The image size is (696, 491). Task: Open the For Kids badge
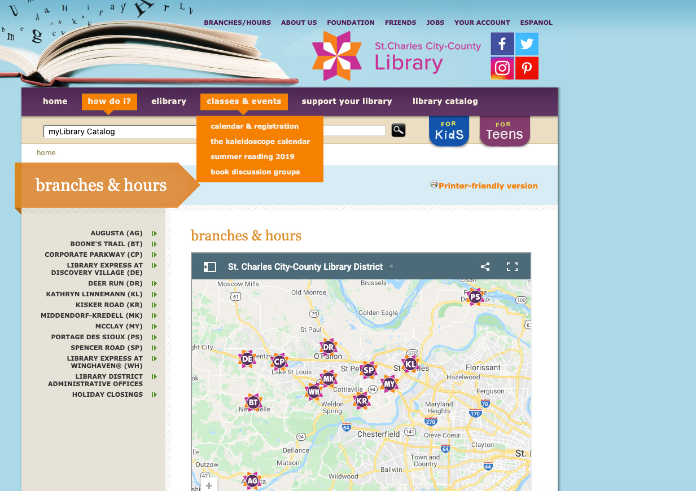449,131
